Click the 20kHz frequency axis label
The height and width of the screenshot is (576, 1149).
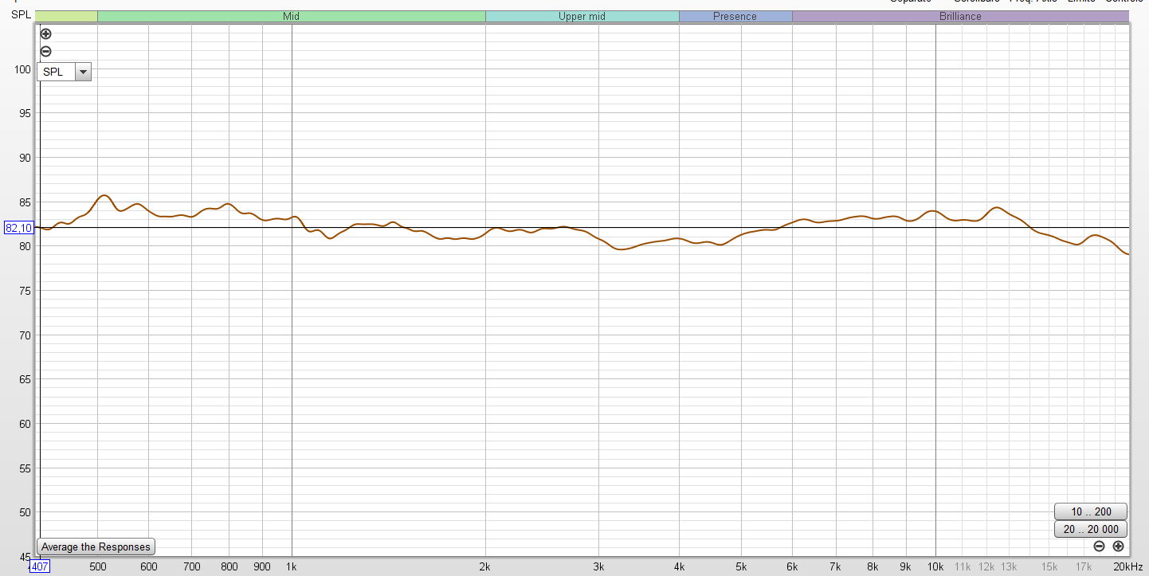1128,566
